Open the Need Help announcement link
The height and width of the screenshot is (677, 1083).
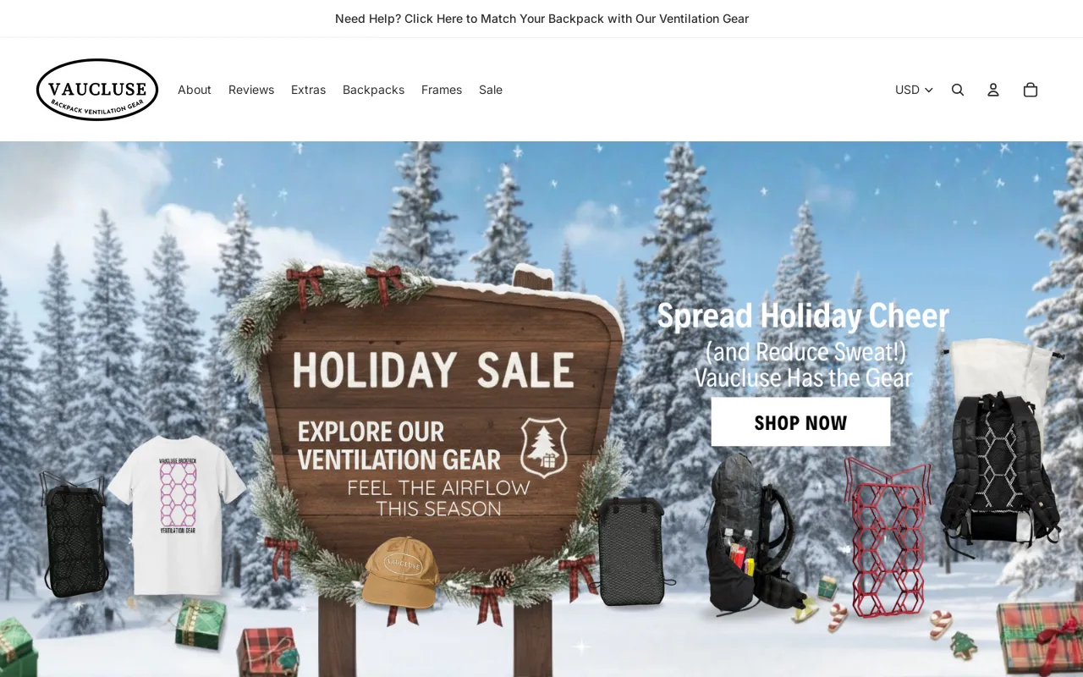(x=541, y=19)
